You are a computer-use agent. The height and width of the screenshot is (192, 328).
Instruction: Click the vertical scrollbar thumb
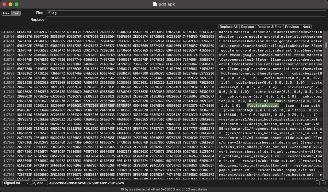[x=326, y=45]
